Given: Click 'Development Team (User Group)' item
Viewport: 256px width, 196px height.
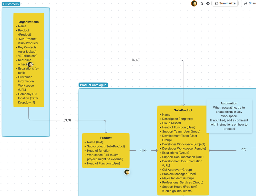Looking at the screenshot, I should (180, 138).
